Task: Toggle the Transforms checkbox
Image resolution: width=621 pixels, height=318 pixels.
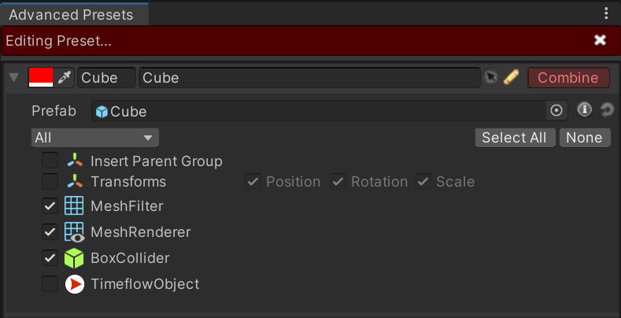Action: point(50,182)
